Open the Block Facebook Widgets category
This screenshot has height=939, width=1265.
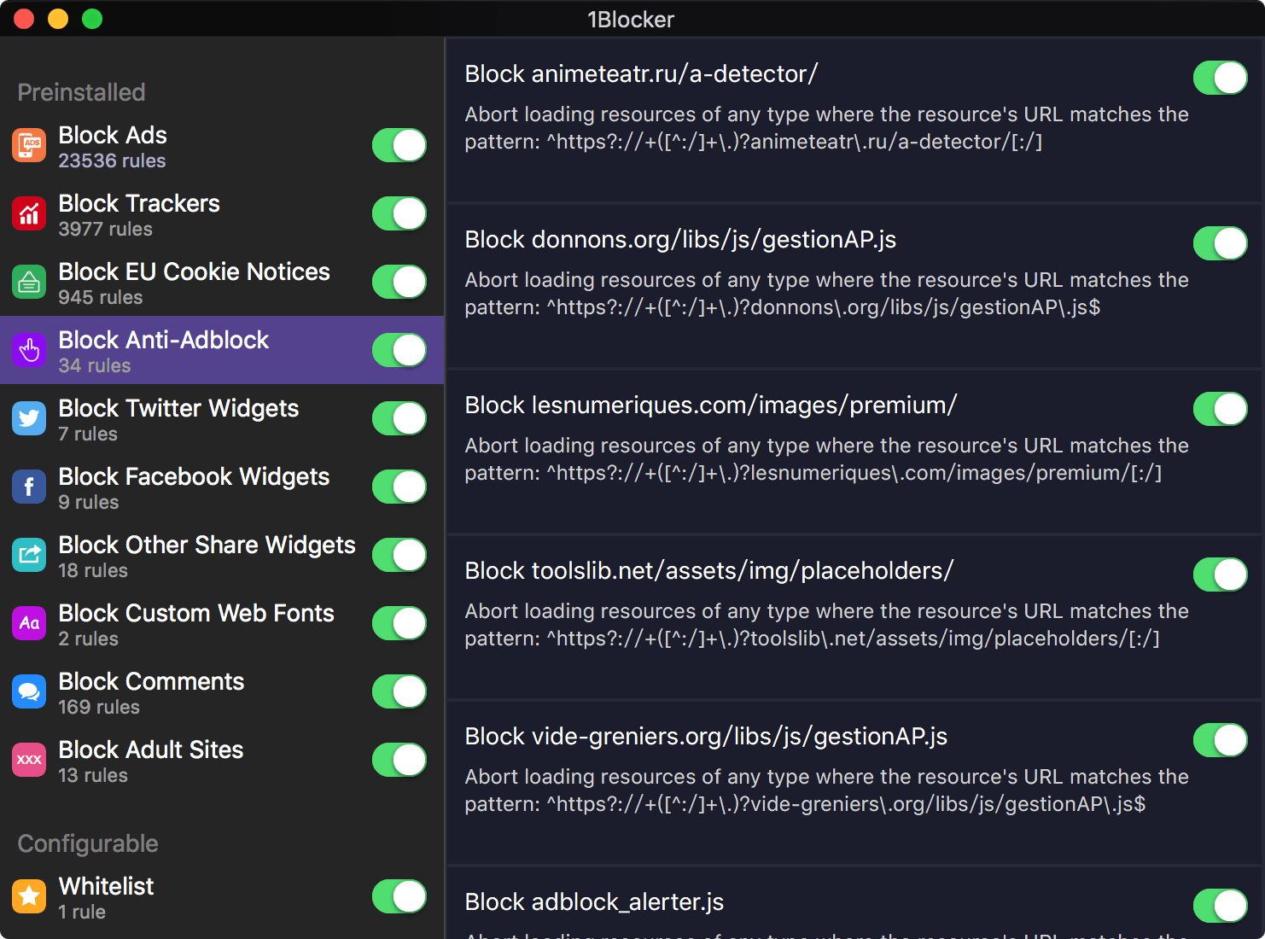(222, 487)
